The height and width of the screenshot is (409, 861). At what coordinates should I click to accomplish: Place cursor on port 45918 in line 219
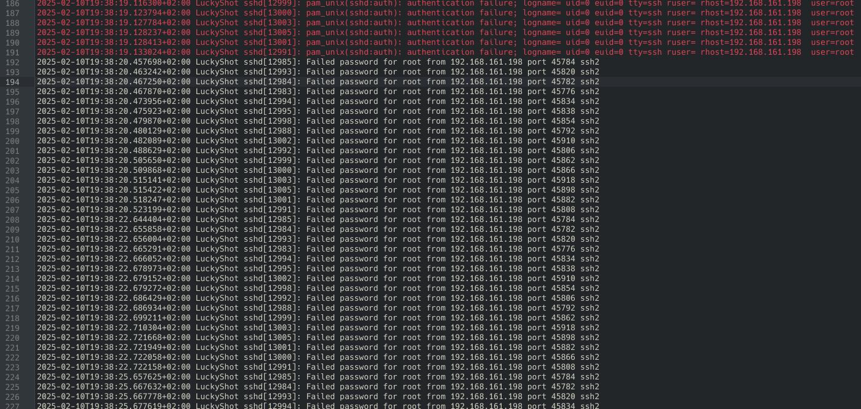563,328
